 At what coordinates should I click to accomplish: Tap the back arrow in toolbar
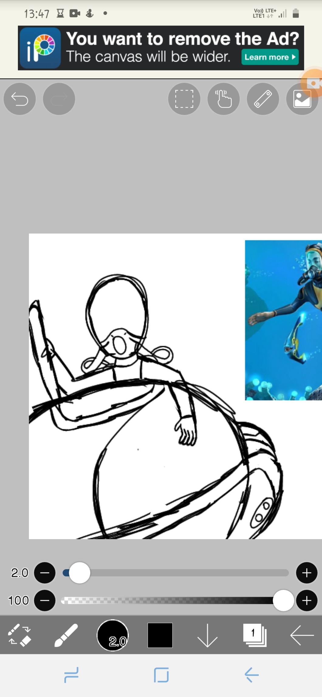click(x=302, y=635)
